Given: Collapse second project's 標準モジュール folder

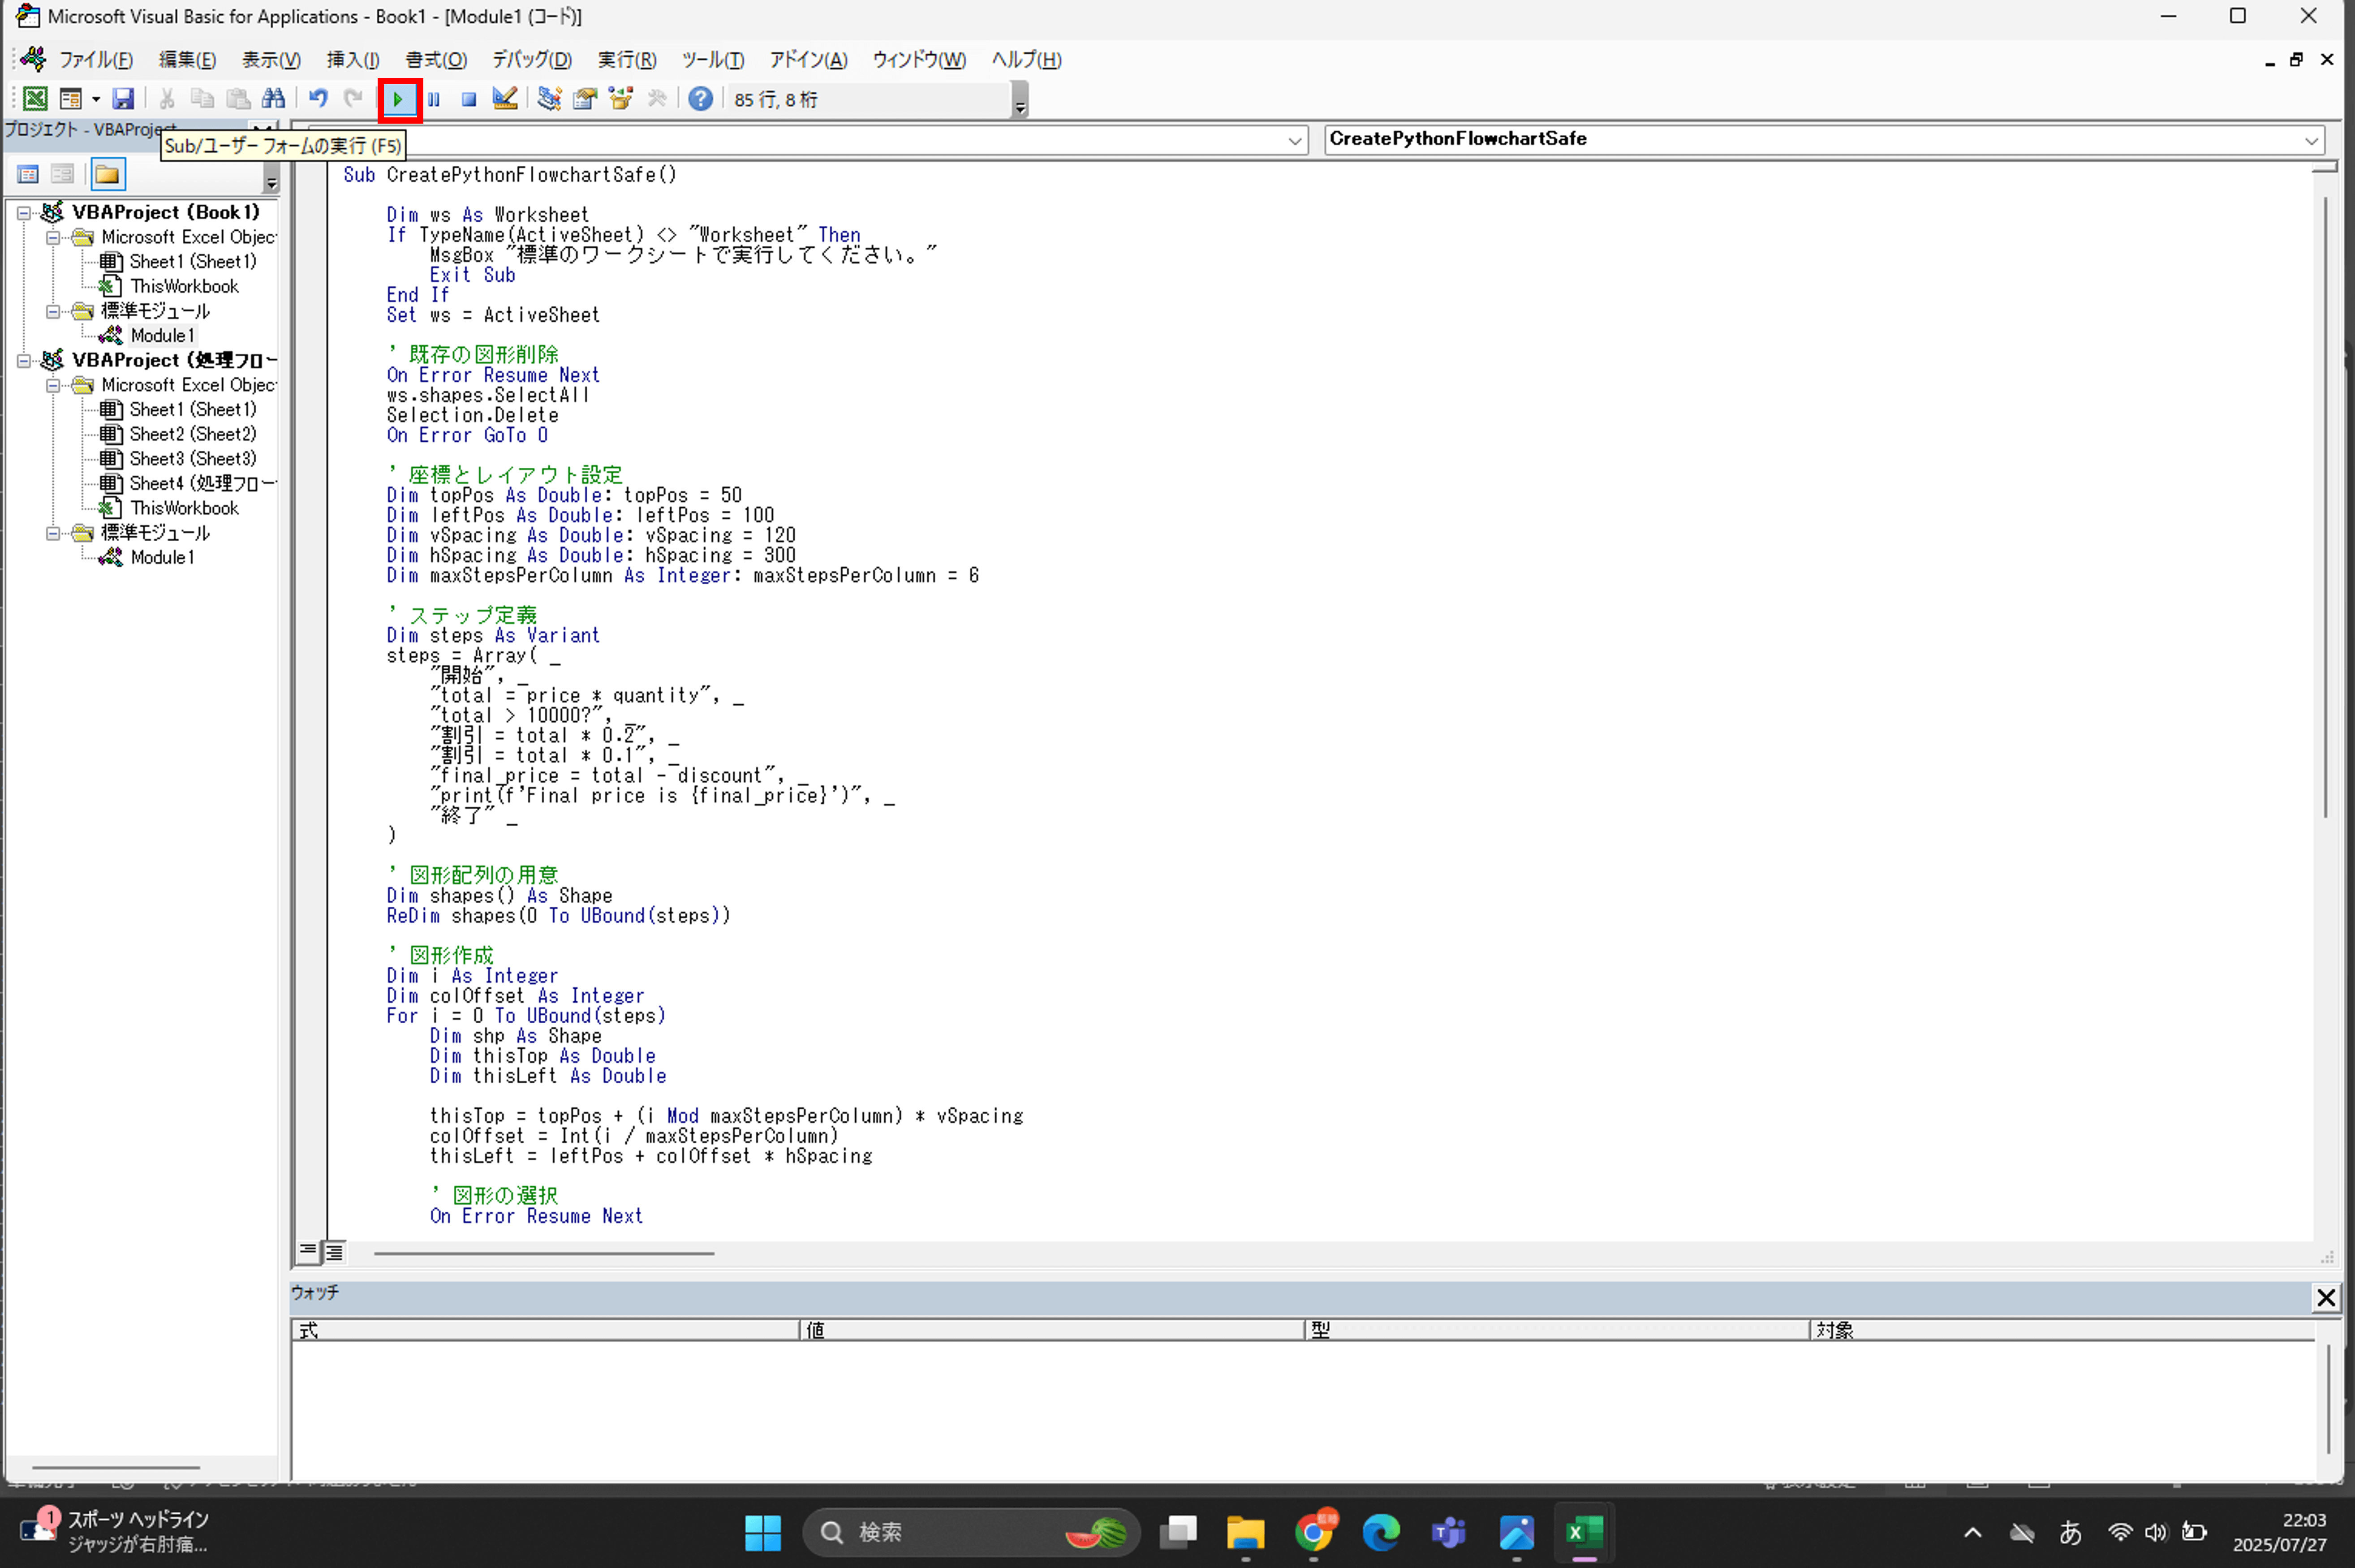Looking at the screenshot, I should tap(53, 534).
